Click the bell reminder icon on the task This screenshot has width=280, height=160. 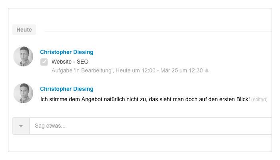(207, 71)
